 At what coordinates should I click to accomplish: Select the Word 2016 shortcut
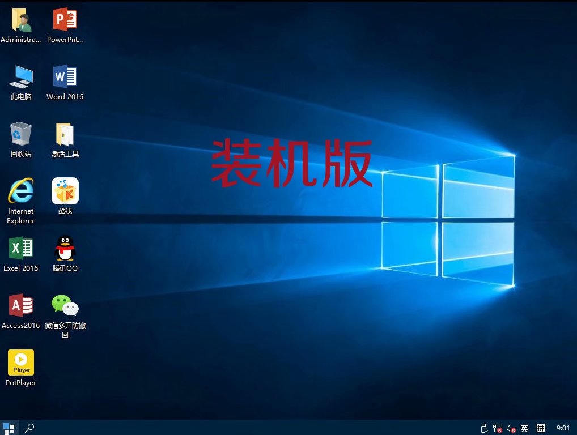coord(65,76)
